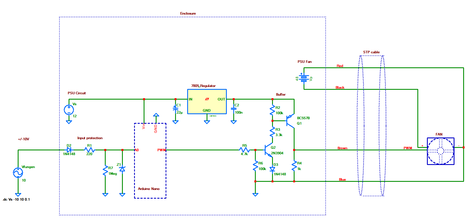Click the Arduino A0 pin label
Screen dimensions: 466x218
click(x=137, y=150)
